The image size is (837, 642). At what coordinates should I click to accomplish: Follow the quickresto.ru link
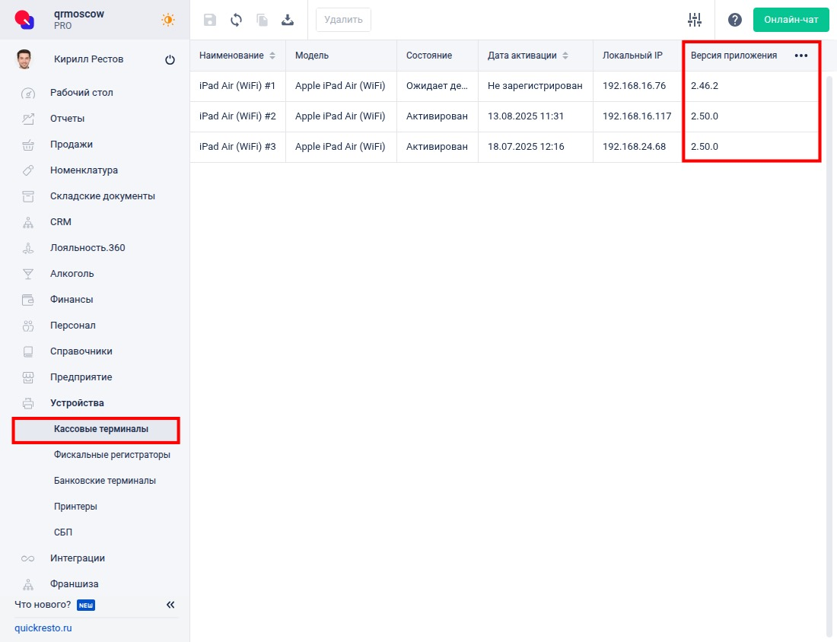pyautogui.click(x=43, y=628)
